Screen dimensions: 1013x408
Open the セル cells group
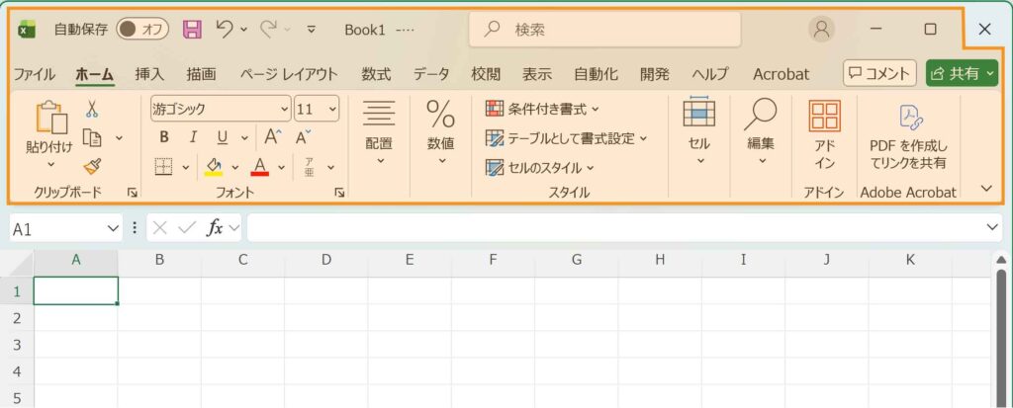tap(699, 131)
